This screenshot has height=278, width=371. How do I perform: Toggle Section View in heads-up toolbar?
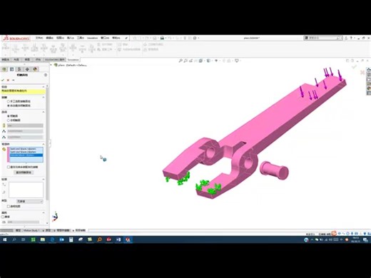point(195,61)
